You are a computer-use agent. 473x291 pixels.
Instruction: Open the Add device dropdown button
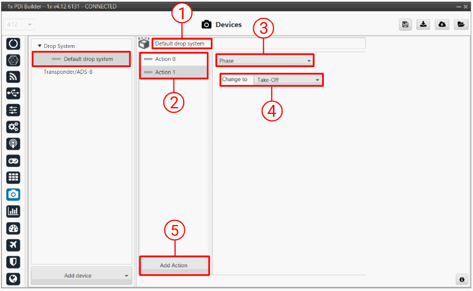point(81,275)
